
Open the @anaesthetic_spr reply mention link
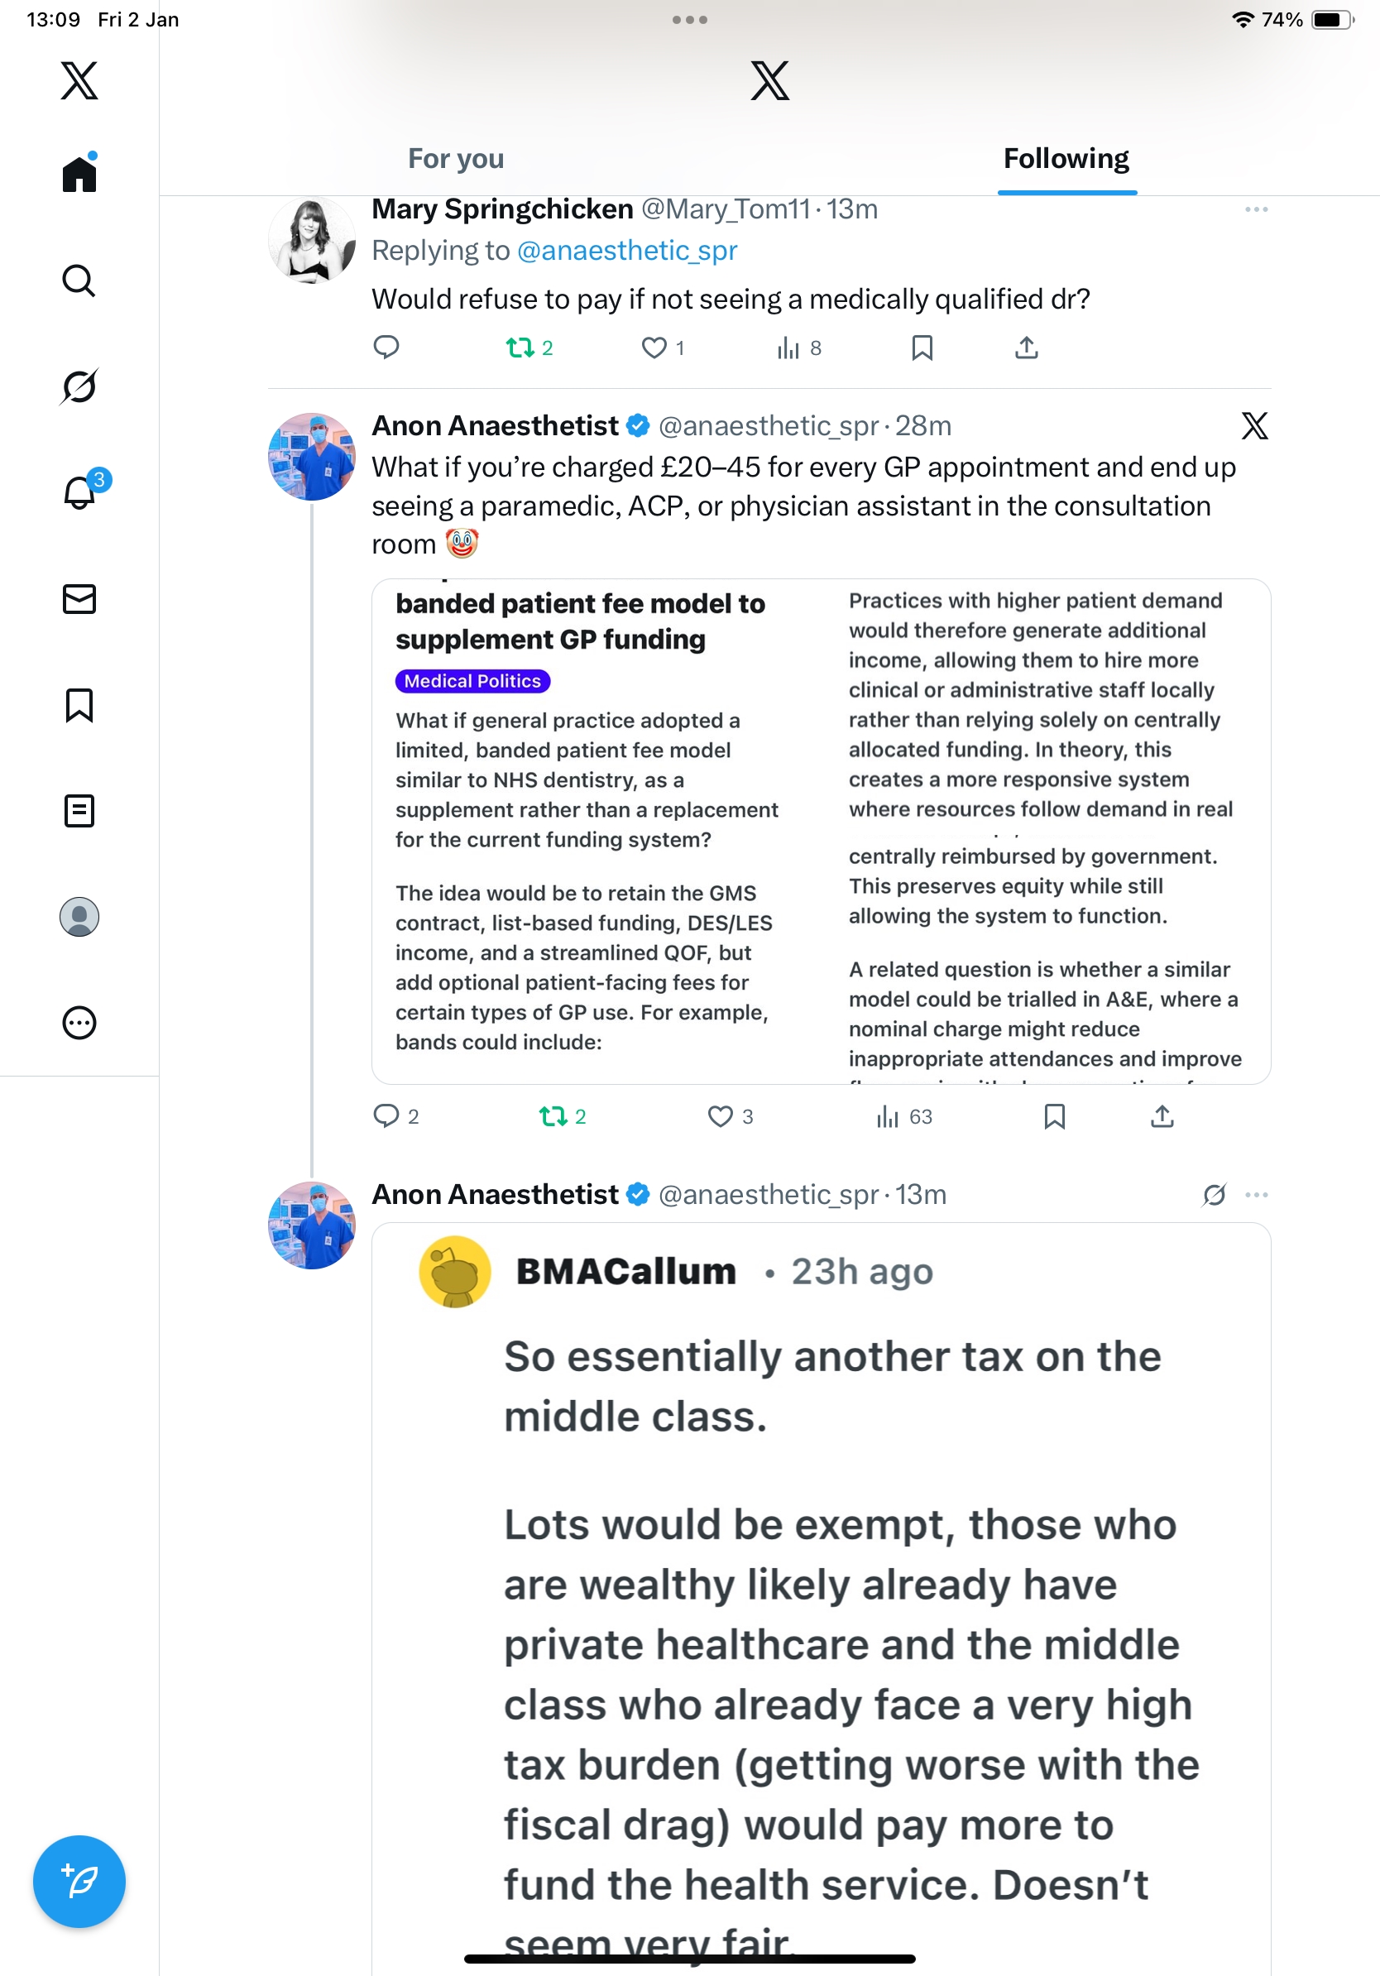pos(626,251)
